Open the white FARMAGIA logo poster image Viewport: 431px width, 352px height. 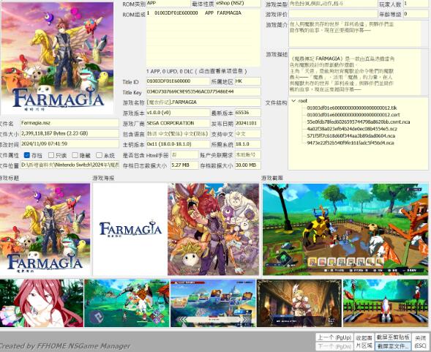130,229
